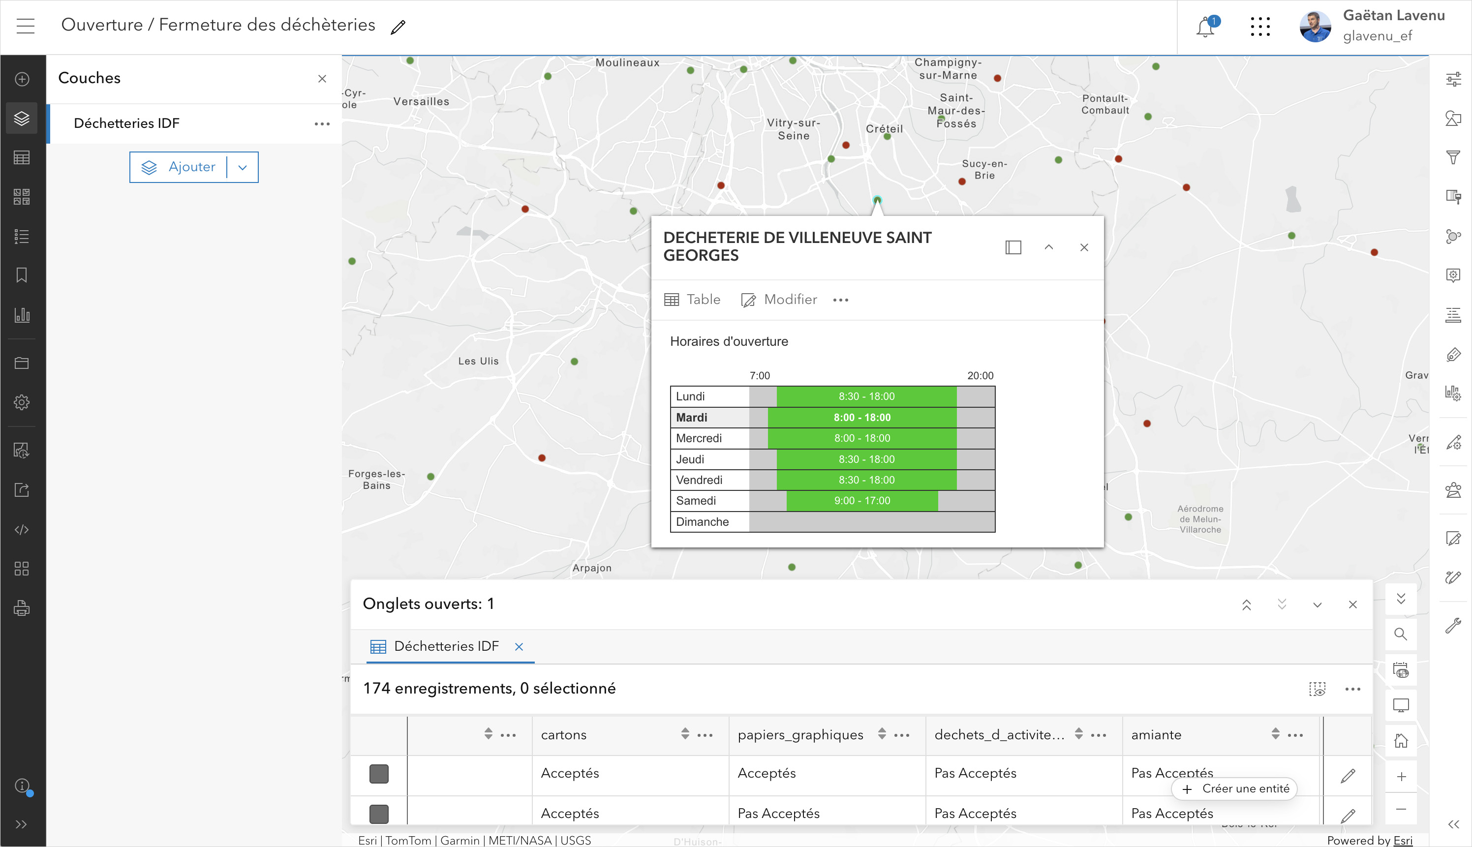Open the map search magnifier
Image resolution: width=1472 pixels, height=847 pixels.
1401,634
